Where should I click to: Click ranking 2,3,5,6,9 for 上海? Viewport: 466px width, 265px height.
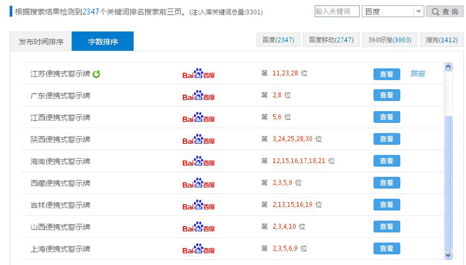tap(285, 248)
